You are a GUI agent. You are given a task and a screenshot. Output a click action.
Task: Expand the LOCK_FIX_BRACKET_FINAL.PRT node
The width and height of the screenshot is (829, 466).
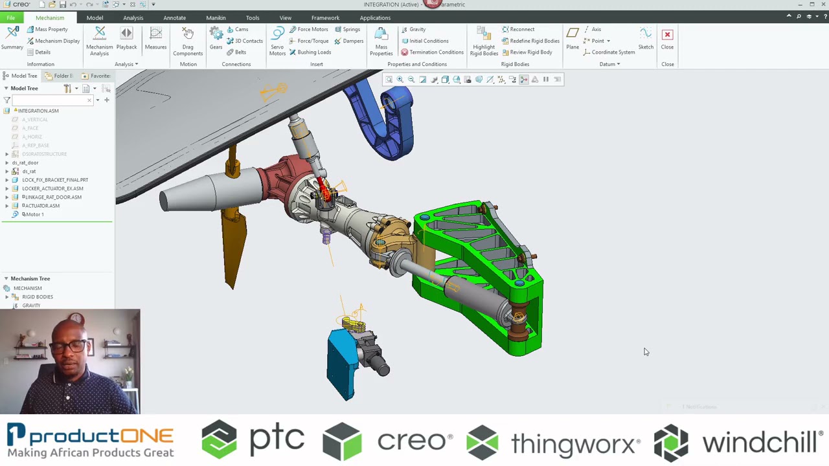(x=7, y=180)
